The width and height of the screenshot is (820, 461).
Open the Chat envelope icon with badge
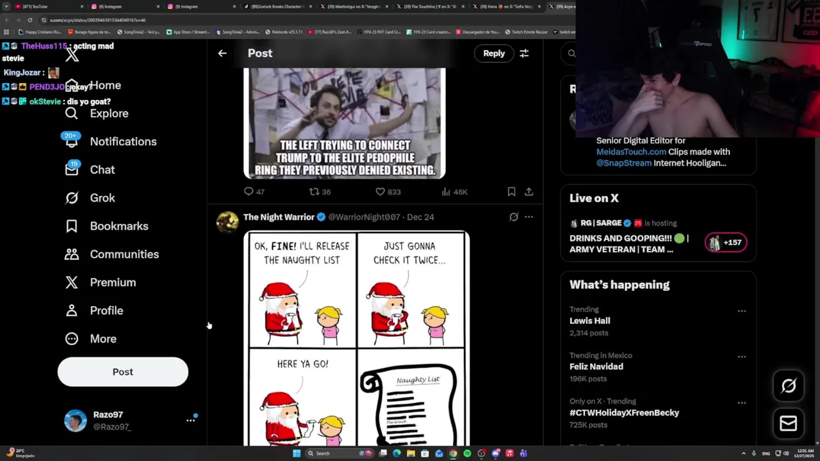pos(72,168)
